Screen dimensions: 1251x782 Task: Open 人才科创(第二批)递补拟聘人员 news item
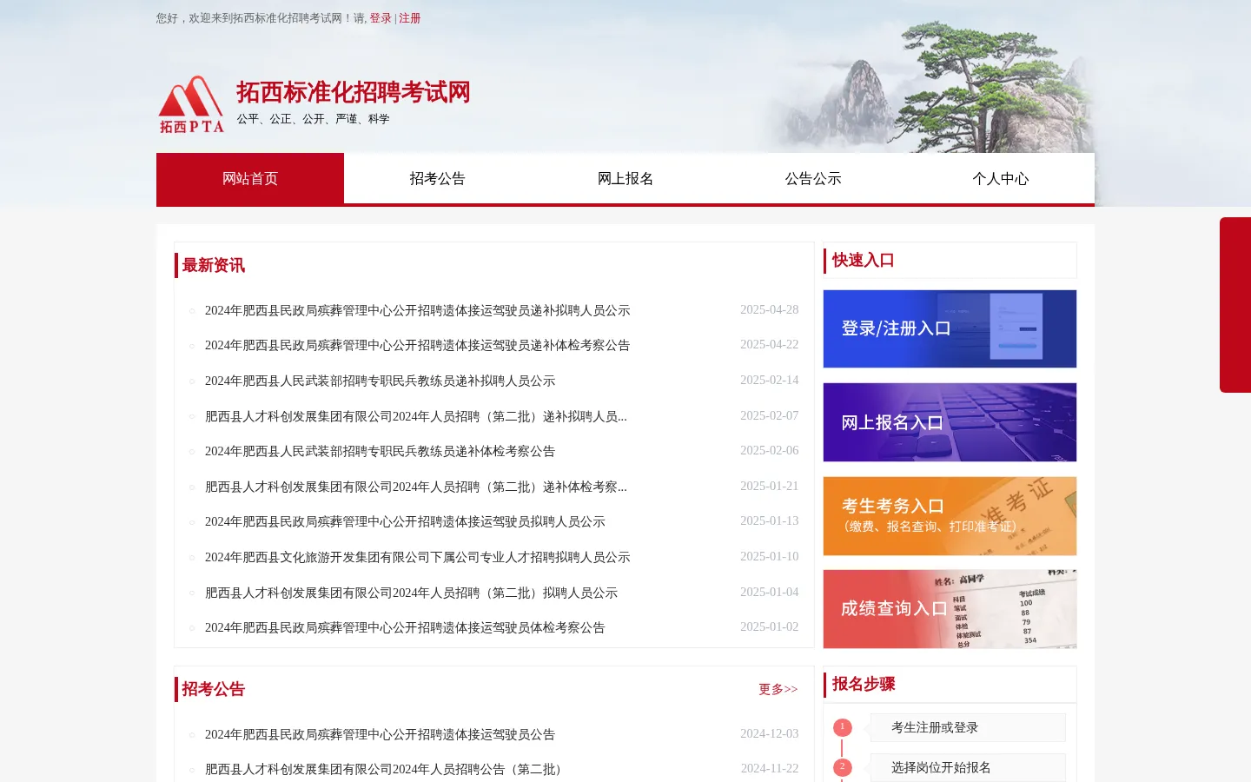(x=416, y=416)
